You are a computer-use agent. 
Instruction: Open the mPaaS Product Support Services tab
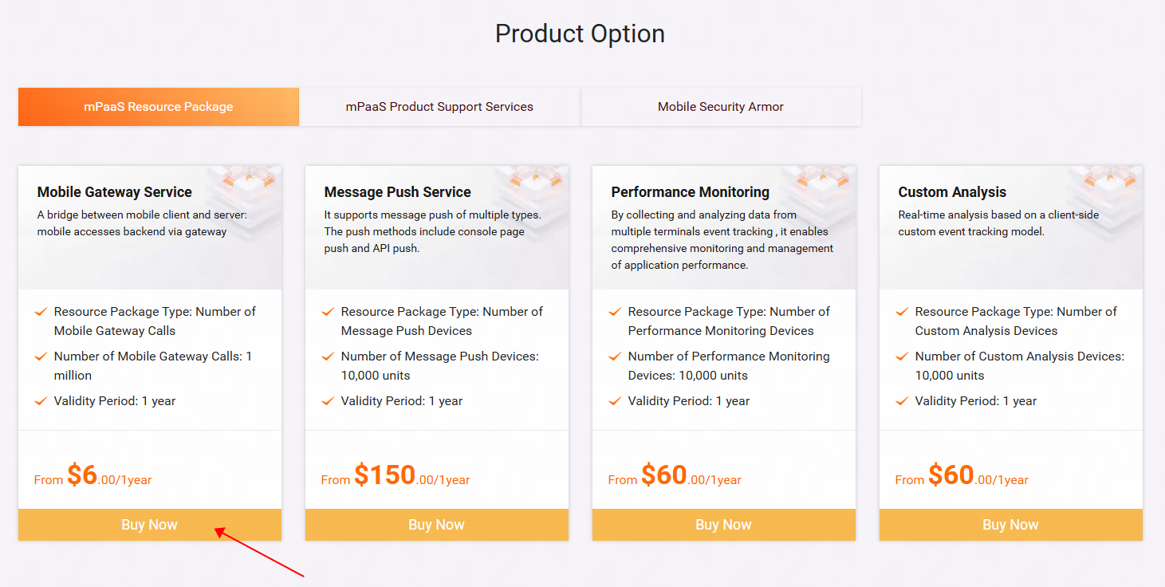coord(439,107)
